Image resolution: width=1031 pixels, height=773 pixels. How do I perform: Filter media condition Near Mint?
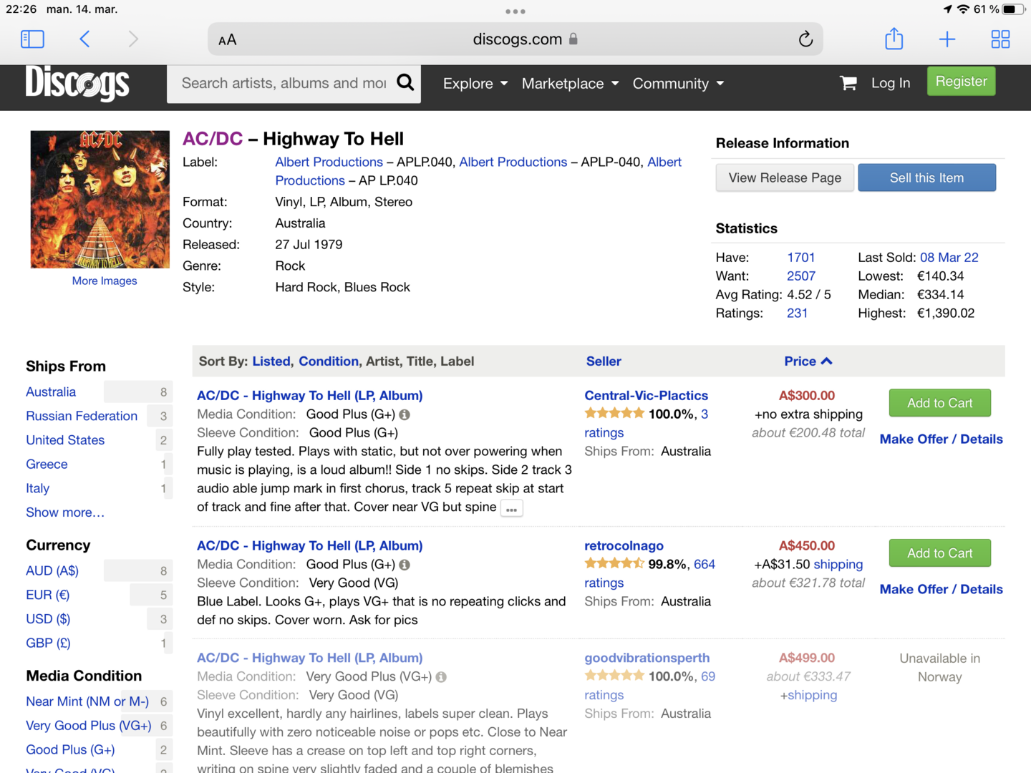tap(87, 702)
